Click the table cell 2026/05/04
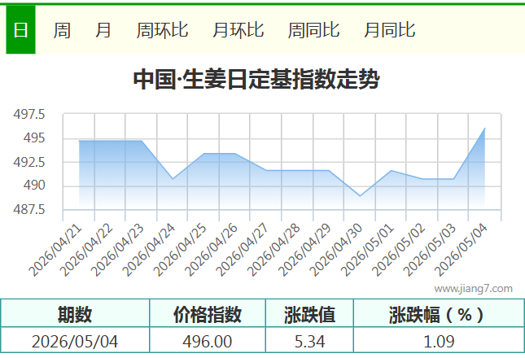 (75, 342)
